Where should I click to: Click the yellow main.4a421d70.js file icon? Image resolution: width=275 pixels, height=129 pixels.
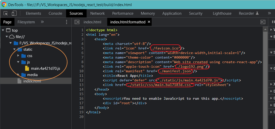[27, 68]
